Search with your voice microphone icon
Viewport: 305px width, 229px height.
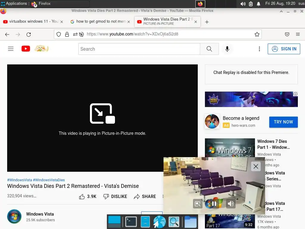[x=227, y=49]
